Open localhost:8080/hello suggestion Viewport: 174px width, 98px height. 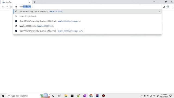(x=87, y=26)
